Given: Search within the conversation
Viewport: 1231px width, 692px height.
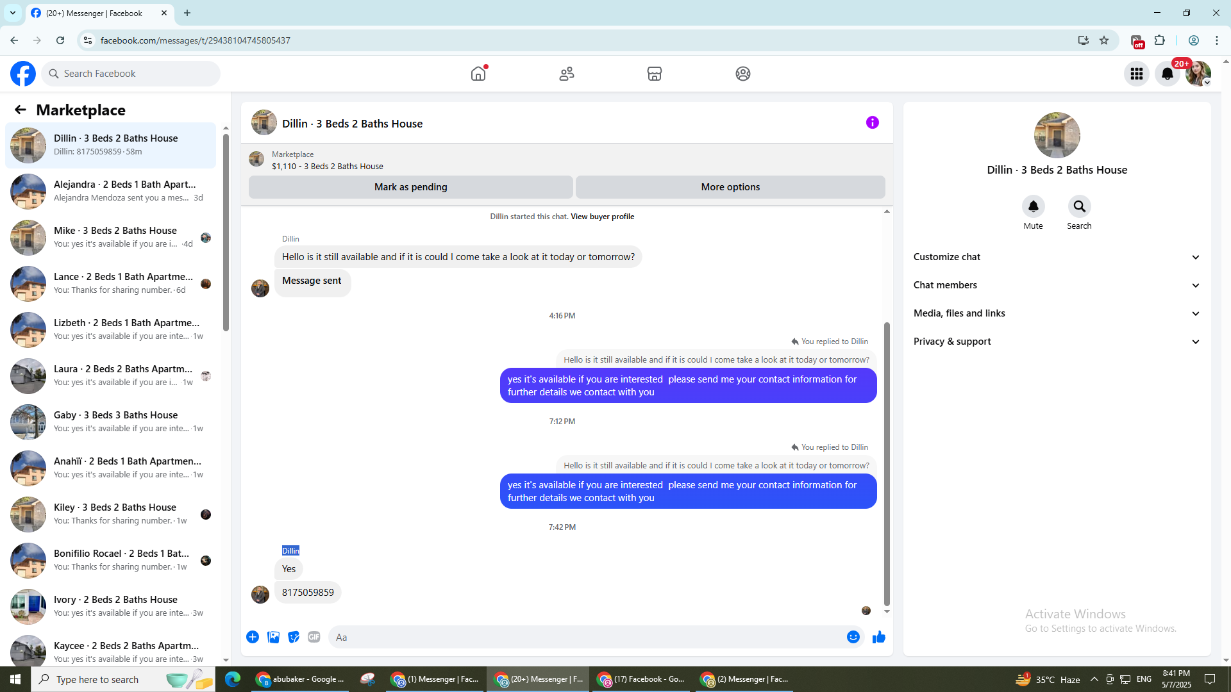Looking at the screenshot, I should [1079, 207].
